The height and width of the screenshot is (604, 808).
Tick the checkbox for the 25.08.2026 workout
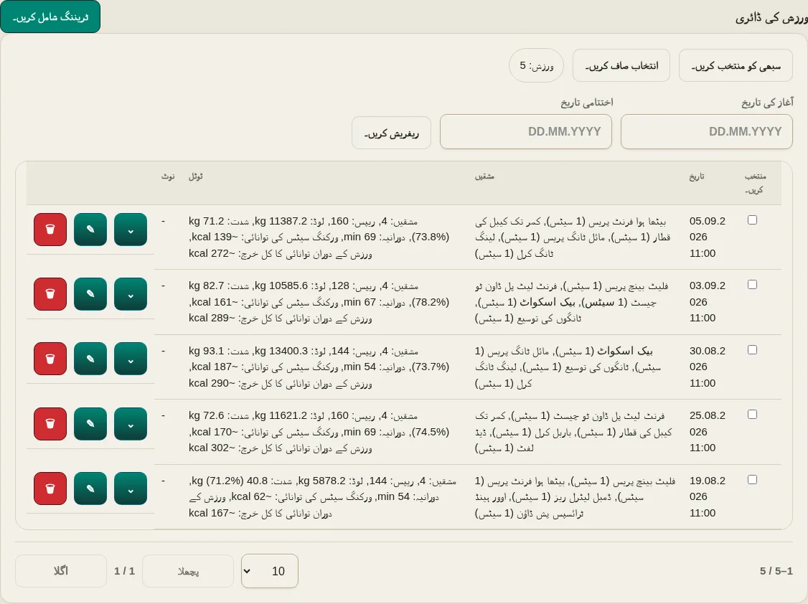point(752,415)
